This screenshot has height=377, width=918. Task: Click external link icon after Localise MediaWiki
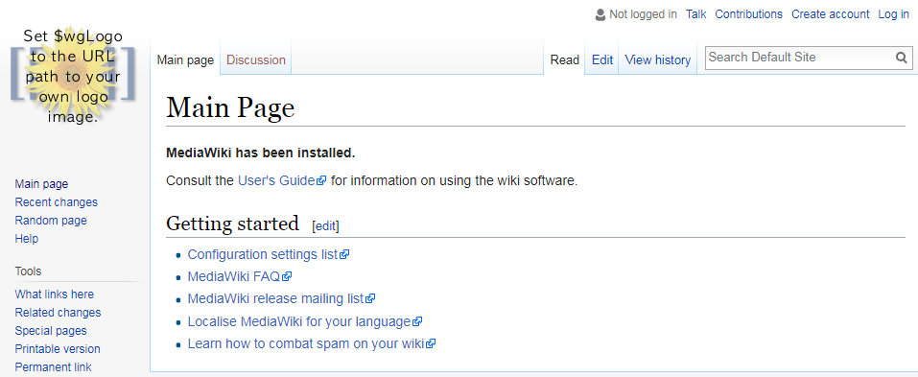[417, 321]
